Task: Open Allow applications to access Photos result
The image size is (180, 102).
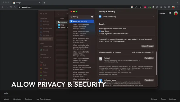Action: tap(81, 54)
